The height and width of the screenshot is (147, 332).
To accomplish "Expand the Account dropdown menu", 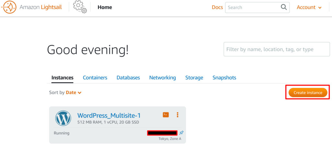I will coord(309,7).
